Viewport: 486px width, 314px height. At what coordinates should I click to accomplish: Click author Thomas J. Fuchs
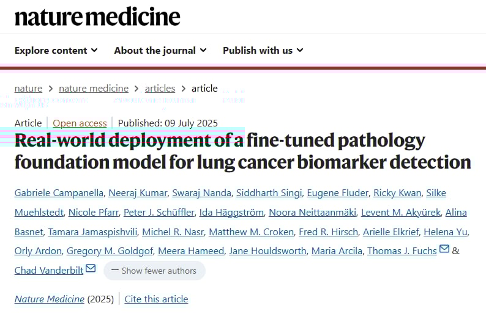[x=402, y=250]
